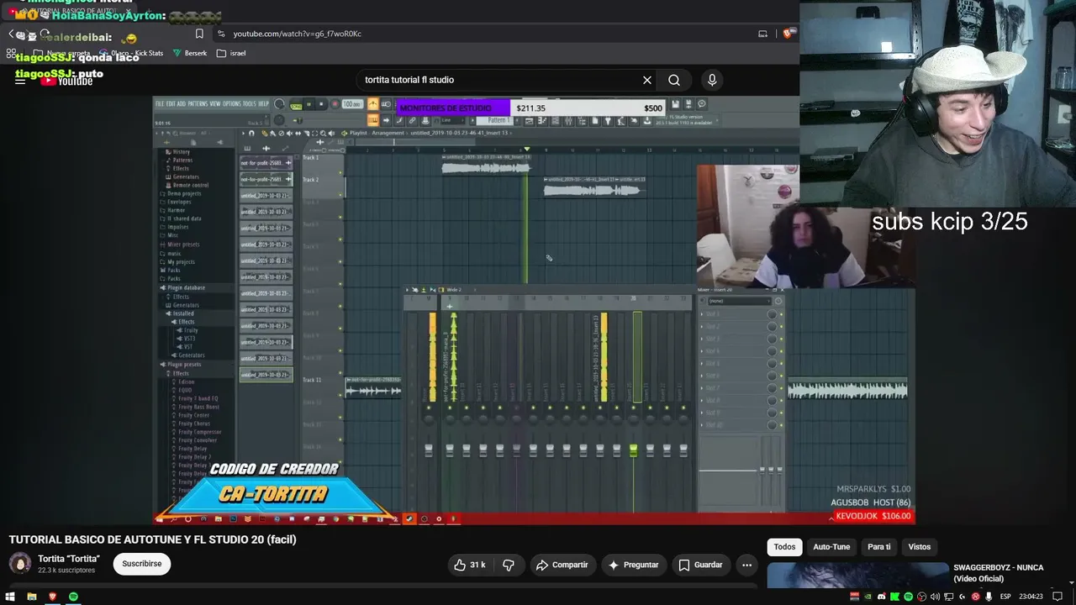Click the Suscribirse button

coord(142,564)
